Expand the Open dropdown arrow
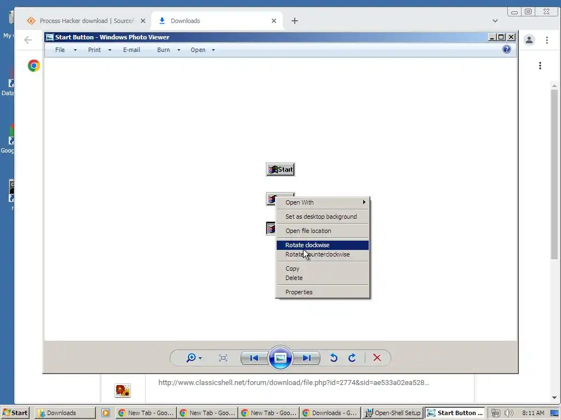561x420 pixels. pyautogui.click(x=213, y=50)
